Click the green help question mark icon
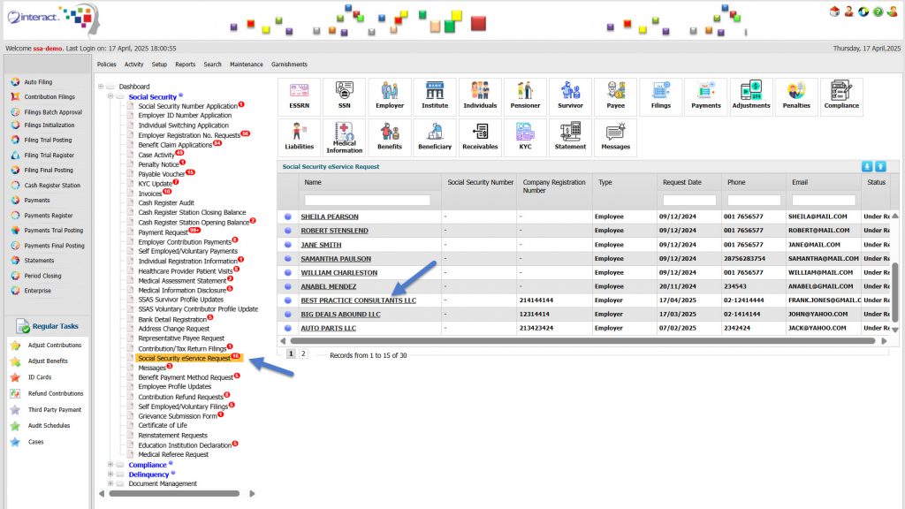The height and width of the screenshot is (509, 905). click(878, 11)
